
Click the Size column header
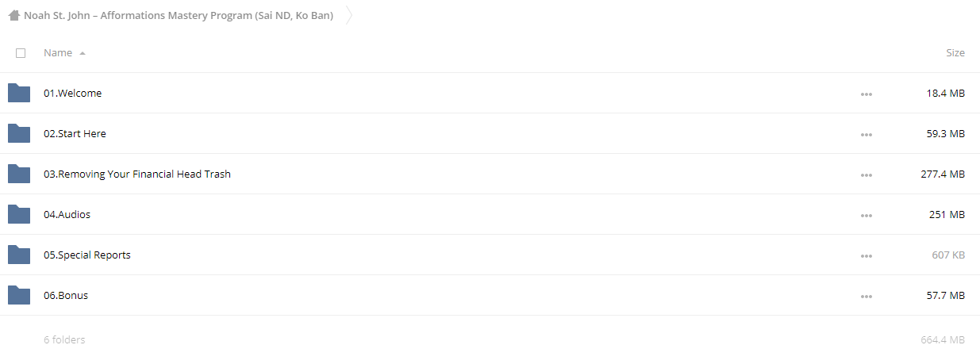tap(955, 53)
